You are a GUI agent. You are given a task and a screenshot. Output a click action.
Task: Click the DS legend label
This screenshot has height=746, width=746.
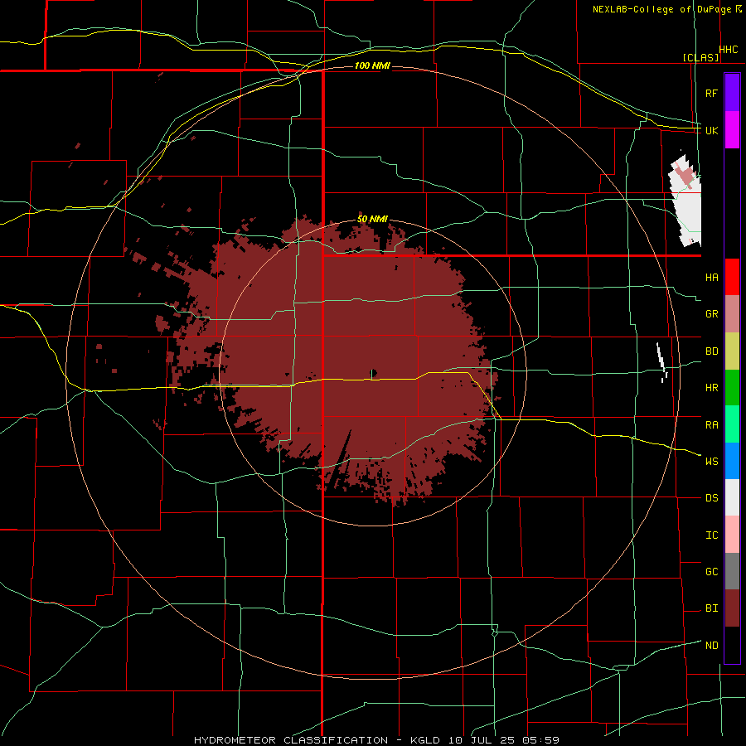click(x=711, y=498)
